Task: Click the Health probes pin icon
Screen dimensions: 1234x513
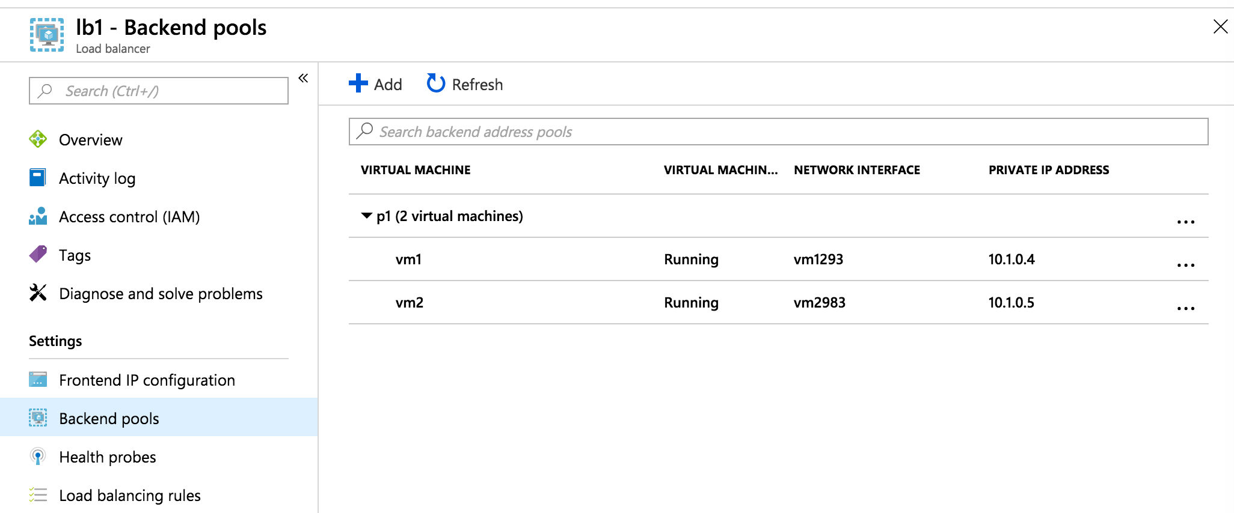Action: pos(38,457)
